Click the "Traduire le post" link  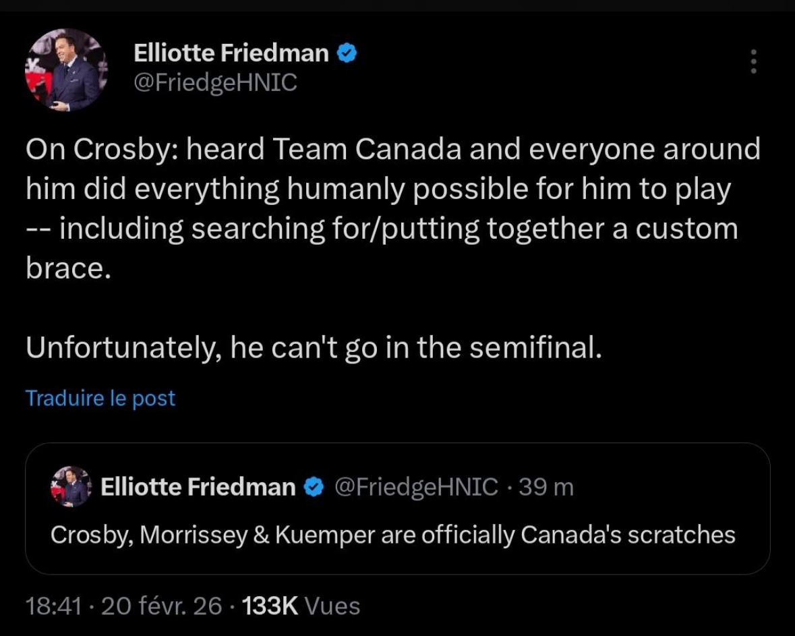100,398
